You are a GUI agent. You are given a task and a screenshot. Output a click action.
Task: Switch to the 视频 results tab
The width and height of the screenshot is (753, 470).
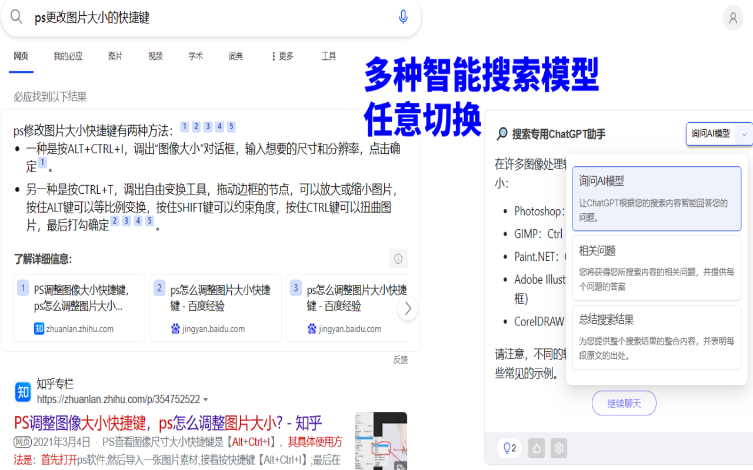click(x=156, y=56)
